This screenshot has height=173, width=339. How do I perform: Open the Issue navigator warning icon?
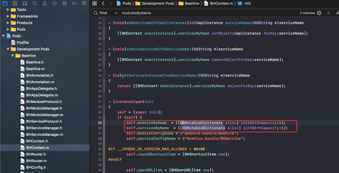[x=45, y=3]
